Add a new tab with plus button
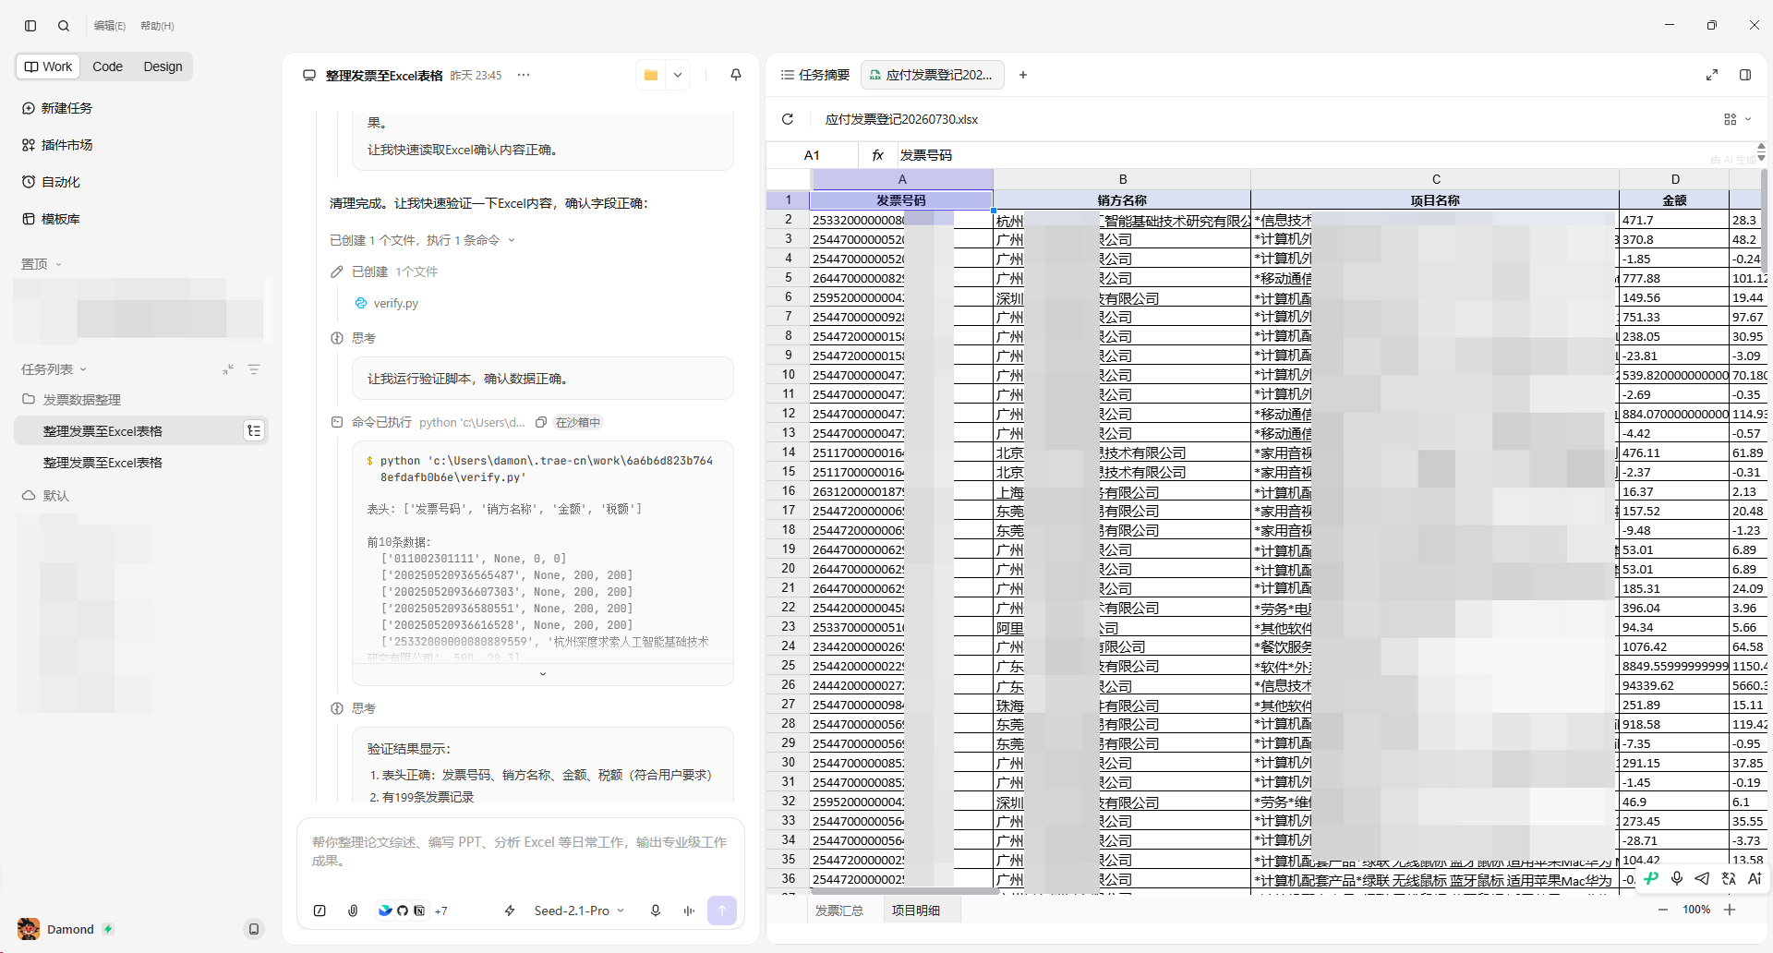 tap(1023, 75)
